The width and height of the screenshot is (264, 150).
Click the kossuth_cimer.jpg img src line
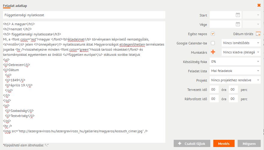point(75,131)
